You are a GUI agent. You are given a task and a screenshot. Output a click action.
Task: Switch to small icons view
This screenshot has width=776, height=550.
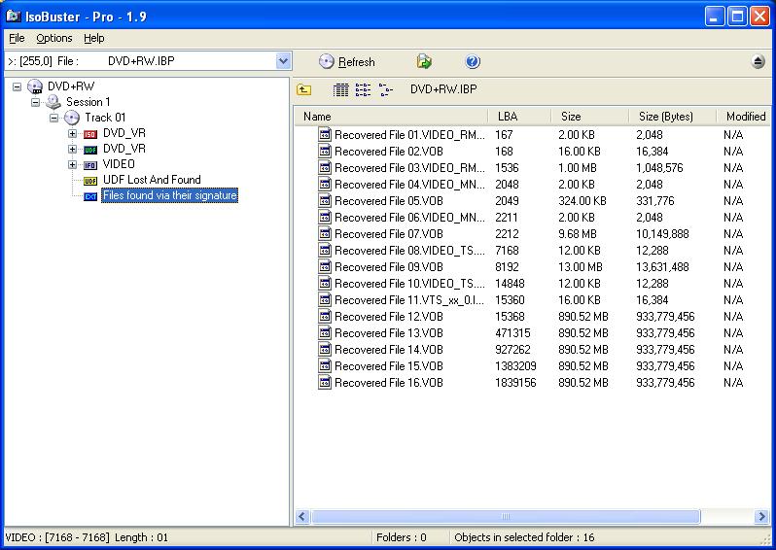coord(363,89)
